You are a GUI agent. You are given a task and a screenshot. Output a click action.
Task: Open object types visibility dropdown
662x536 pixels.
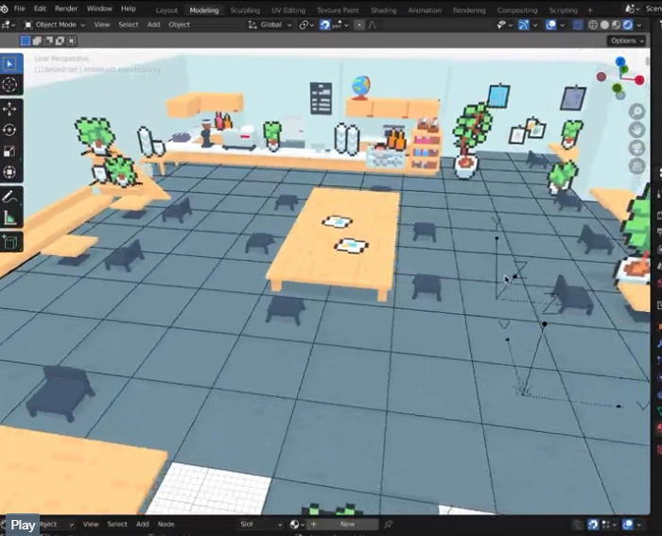click(x=504, y=26)
